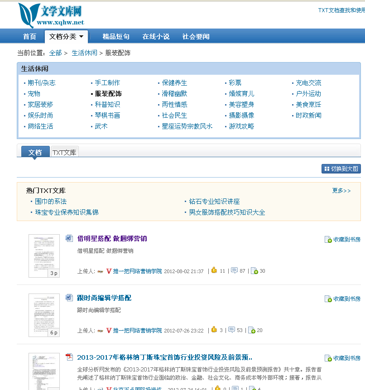Click comment icon on 借明星搭配 document

tap(234, 270)
